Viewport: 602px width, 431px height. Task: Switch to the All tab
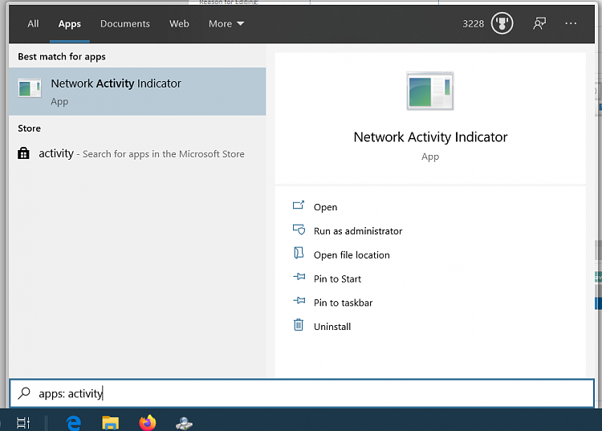click(x=33, y=23)
